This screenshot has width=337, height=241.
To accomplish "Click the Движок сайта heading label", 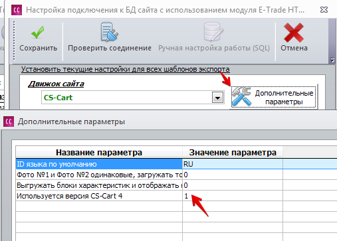I will [56, 84].
